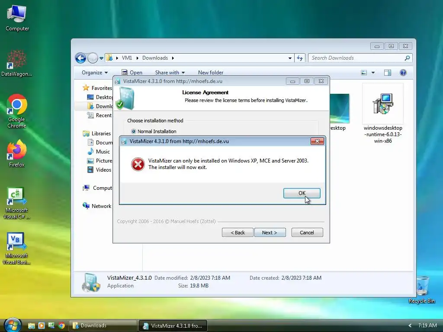Select the windowsdesktop-runtime-6.0.13-win-x86 file
Screen dimensions: 443x332
(x=383, y=114)
